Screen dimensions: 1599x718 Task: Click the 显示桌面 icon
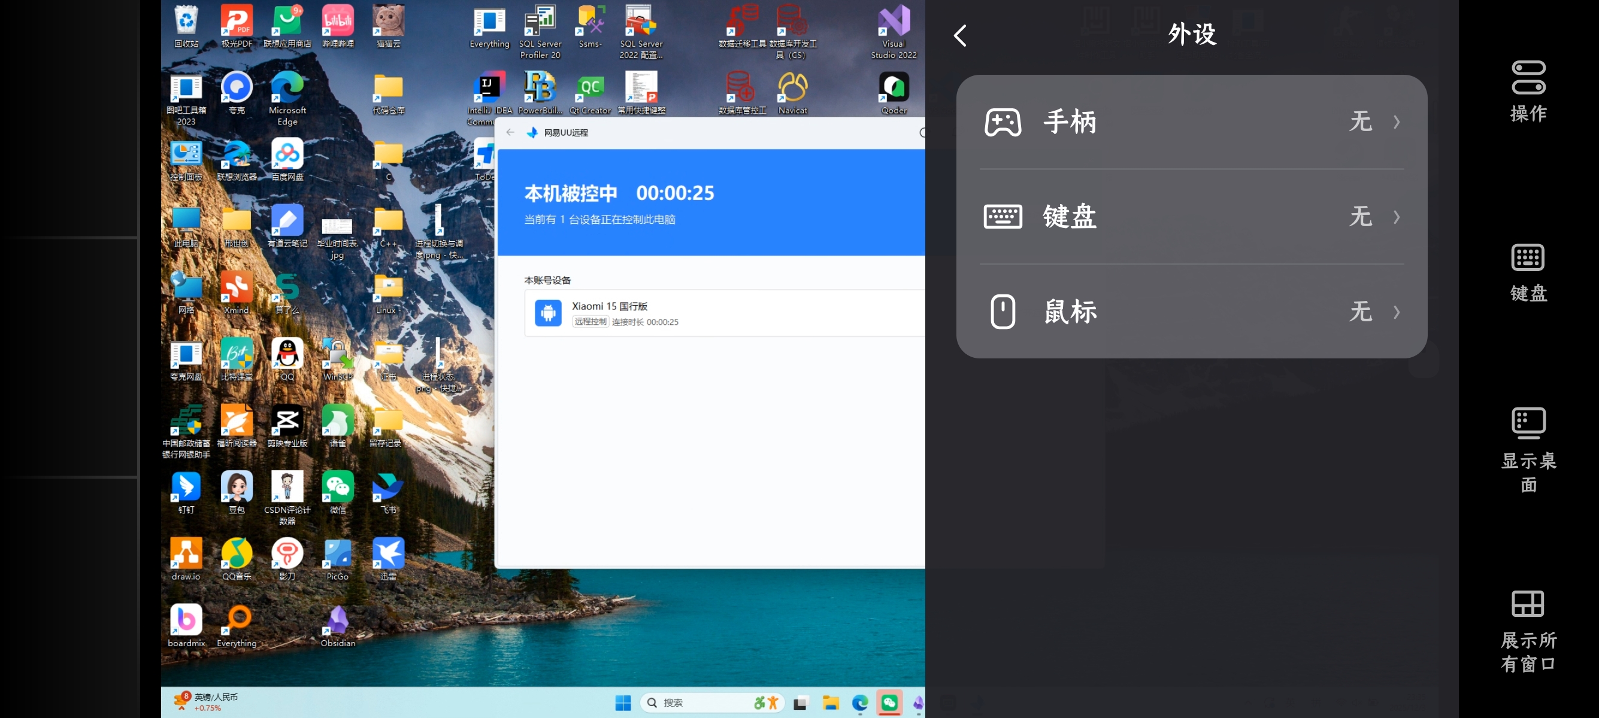pyautogui.click(x=1528, y=424)
